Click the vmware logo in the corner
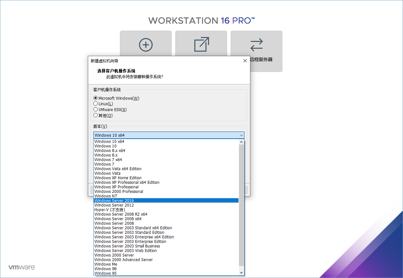The image size is (403, 278). (21, 267)
